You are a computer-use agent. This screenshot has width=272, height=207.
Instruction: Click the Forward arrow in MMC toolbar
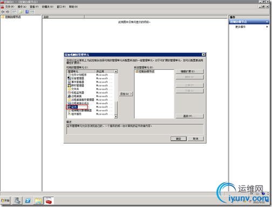8,12
